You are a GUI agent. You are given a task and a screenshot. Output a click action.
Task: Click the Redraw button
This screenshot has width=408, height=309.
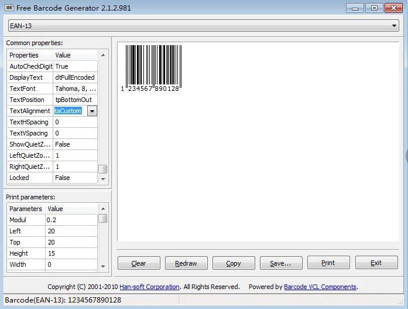tap(186, 263)
